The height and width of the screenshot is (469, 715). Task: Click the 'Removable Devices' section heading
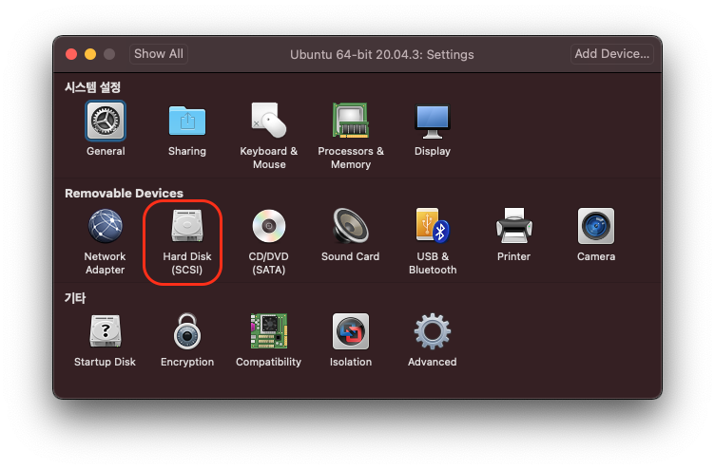pos(124,193)
